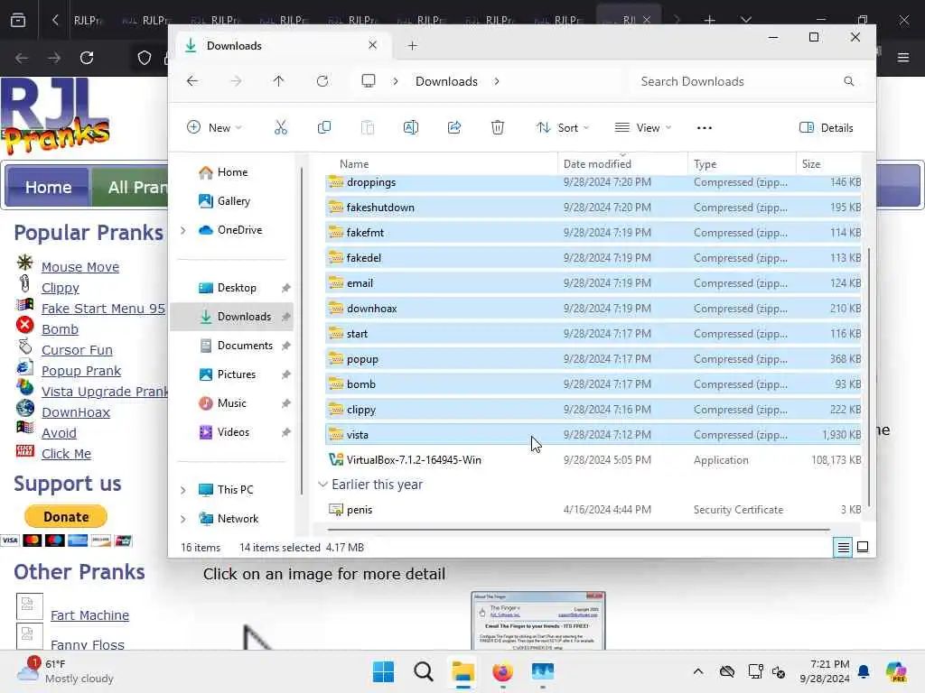Click The Finger screenshot thumbnail on webpage
The width and height of the screenshot is (925, 693).
(538, 621)
